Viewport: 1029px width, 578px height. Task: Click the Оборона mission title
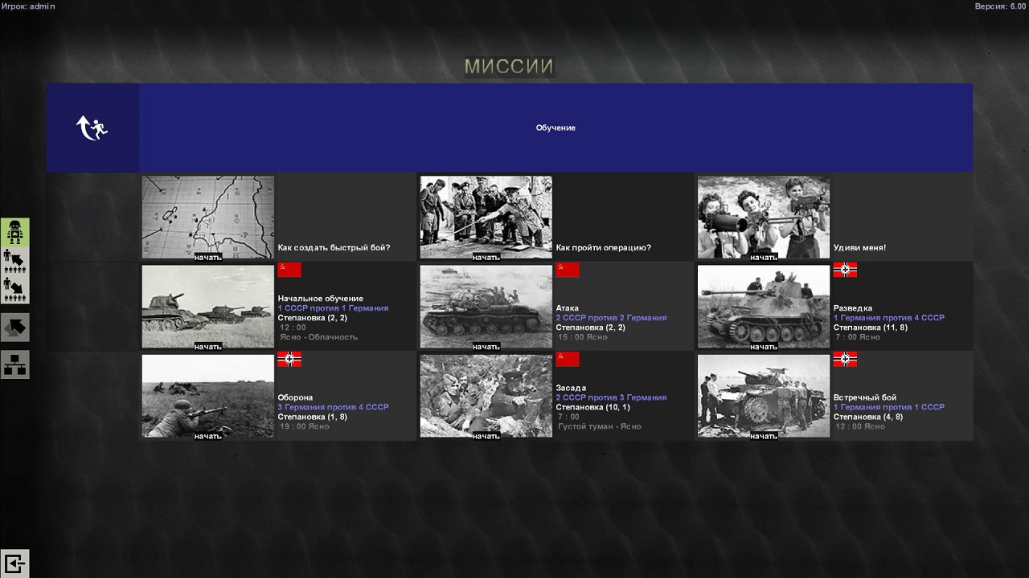click(x=295, y=397)
